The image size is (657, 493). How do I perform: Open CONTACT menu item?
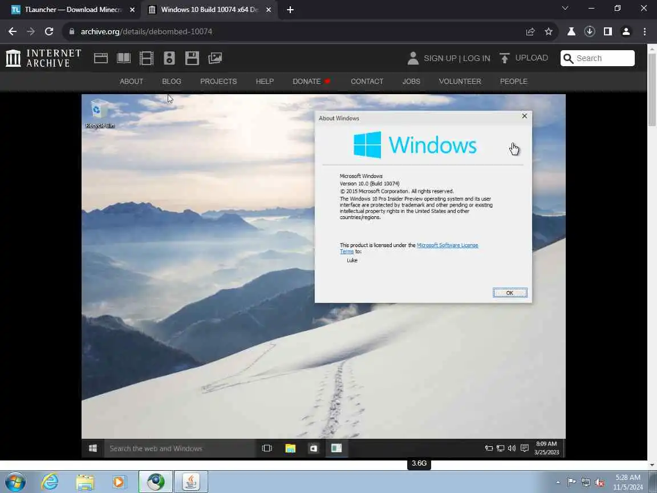(367, 82)
